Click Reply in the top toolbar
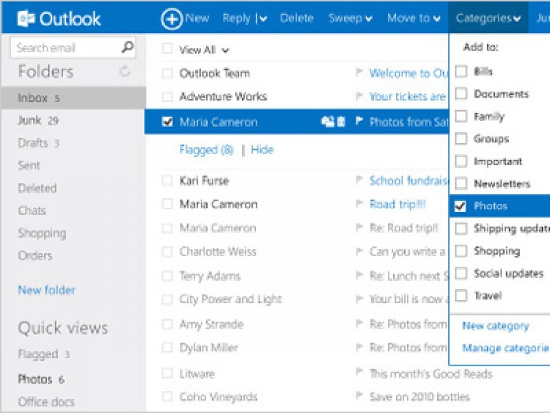The width and height of the screenshot is (550, 413). point(237,18)
